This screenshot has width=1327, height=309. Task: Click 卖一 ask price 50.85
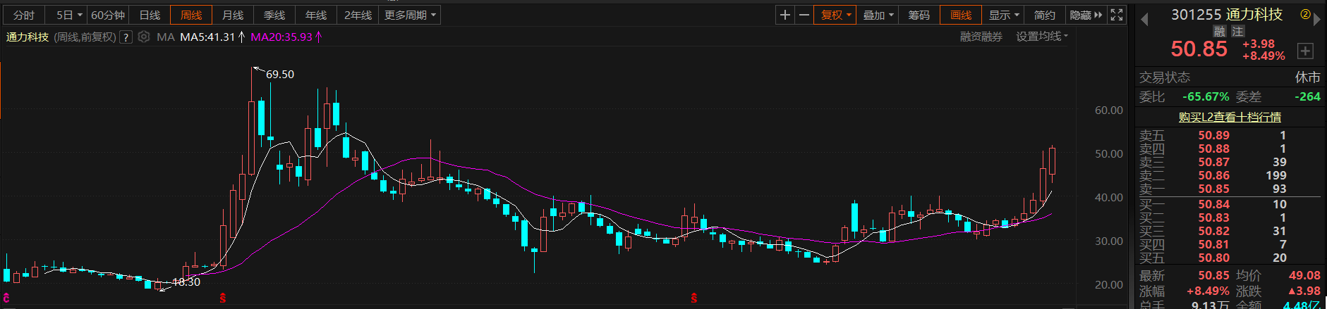point(1213,189)
